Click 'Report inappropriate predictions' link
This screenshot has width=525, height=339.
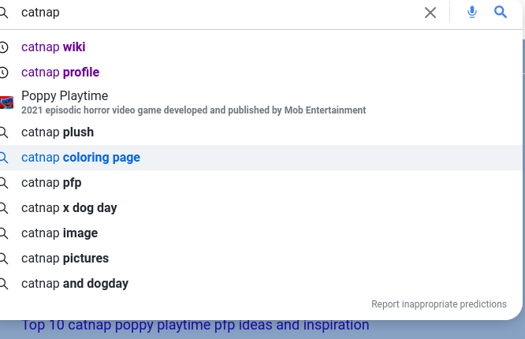[439, 304]
